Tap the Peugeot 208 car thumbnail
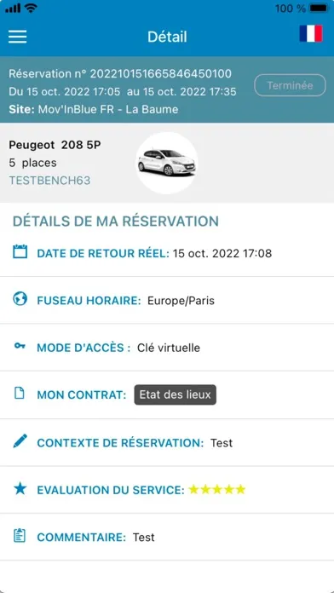Image resolution: width=334 pixels, height=593 pixels. pyautogui.click(x=167, y=163)
